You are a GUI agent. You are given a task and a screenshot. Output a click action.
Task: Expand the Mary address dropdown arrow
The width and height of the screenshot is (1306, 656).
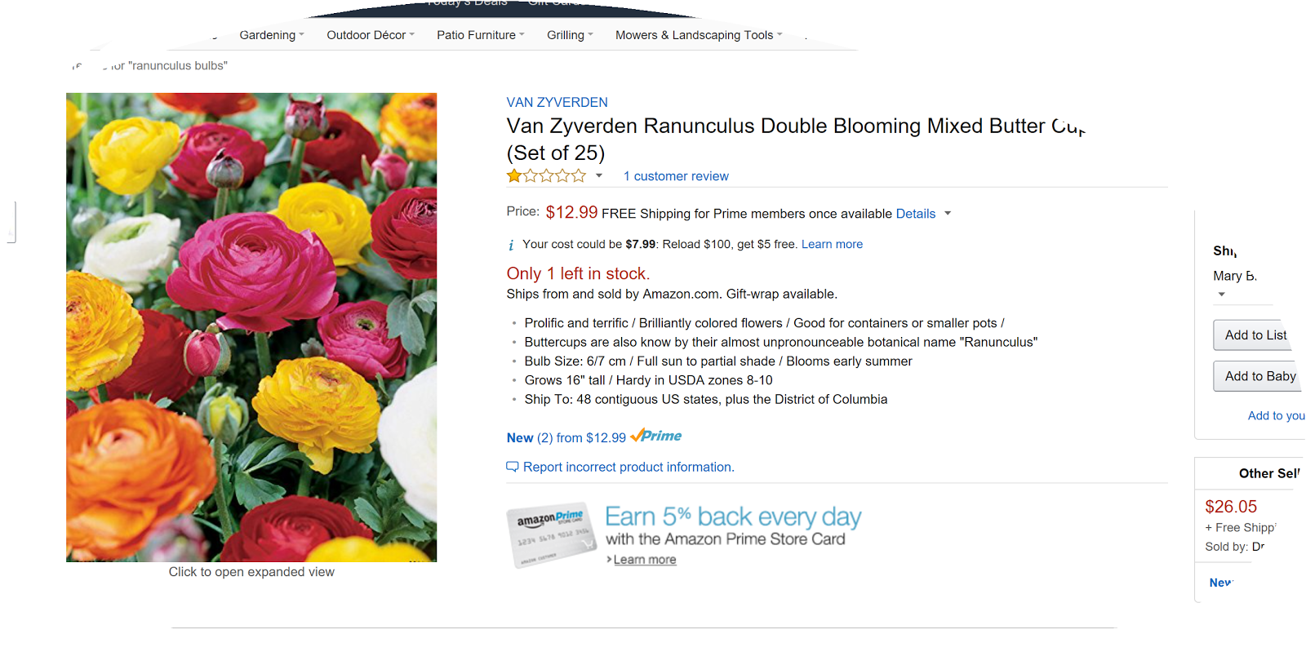pyautogui.click(x=1222, y=295)
